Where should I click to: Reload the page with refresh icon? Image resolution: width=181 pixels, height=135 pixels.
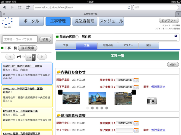[x=129, y=7]
